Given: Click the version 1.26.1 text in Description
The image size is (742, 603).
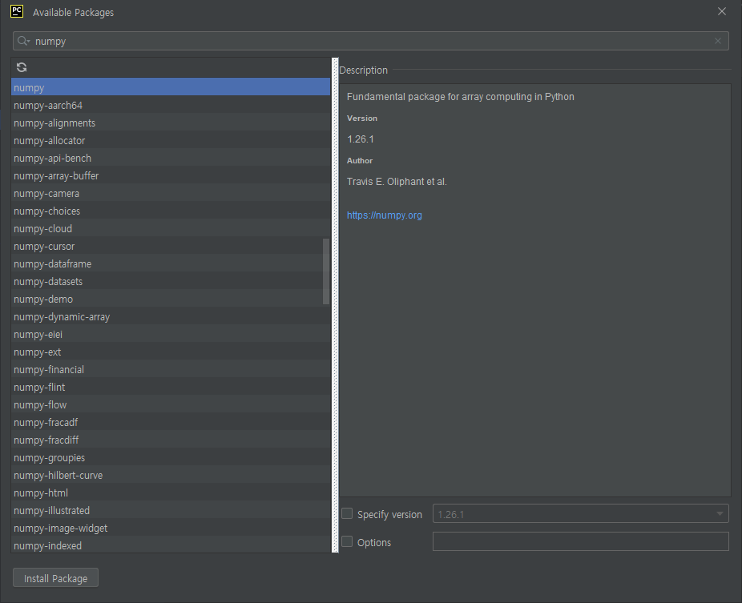Looking at the screenshot, I should tap(360, 139).
